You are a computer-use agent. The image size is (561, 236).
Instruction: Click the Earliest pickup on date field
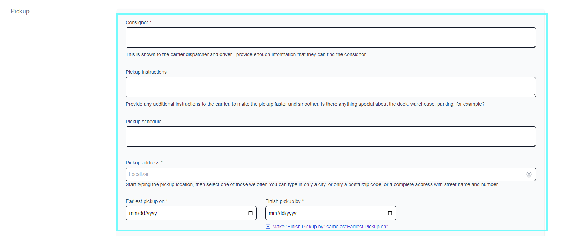191,213
